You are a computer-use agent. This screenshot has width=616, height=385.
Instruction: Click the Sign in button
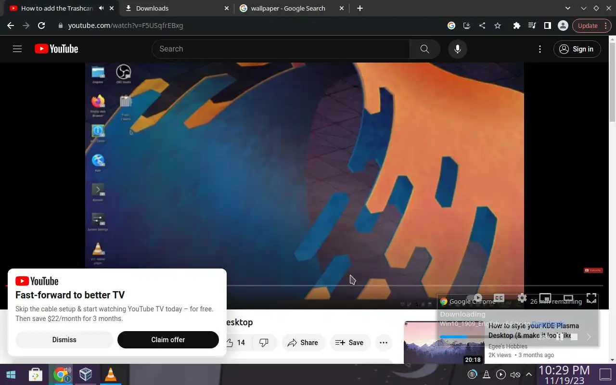[577, 49]
